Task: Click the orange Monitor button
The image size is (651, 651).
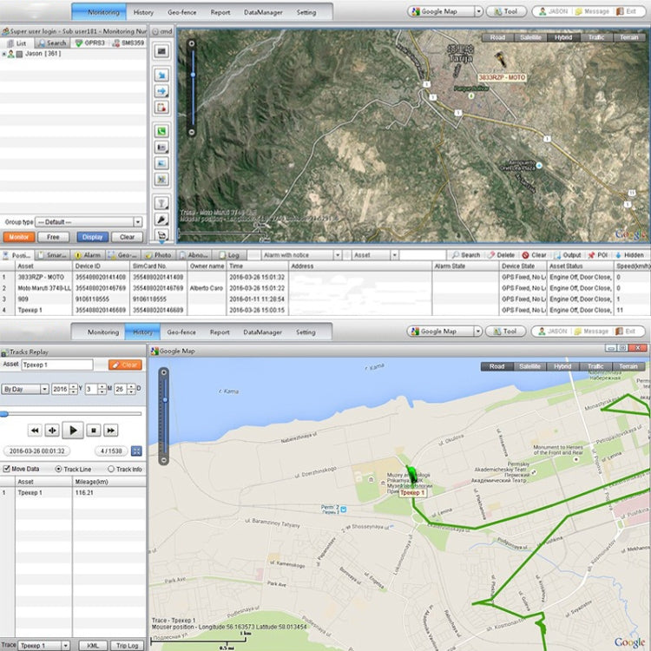Action: click(x=17, y=236)
